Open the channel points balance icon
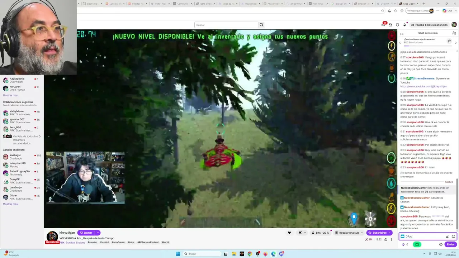This screenshot has height=258, width=459. click(x=404, y=244)
